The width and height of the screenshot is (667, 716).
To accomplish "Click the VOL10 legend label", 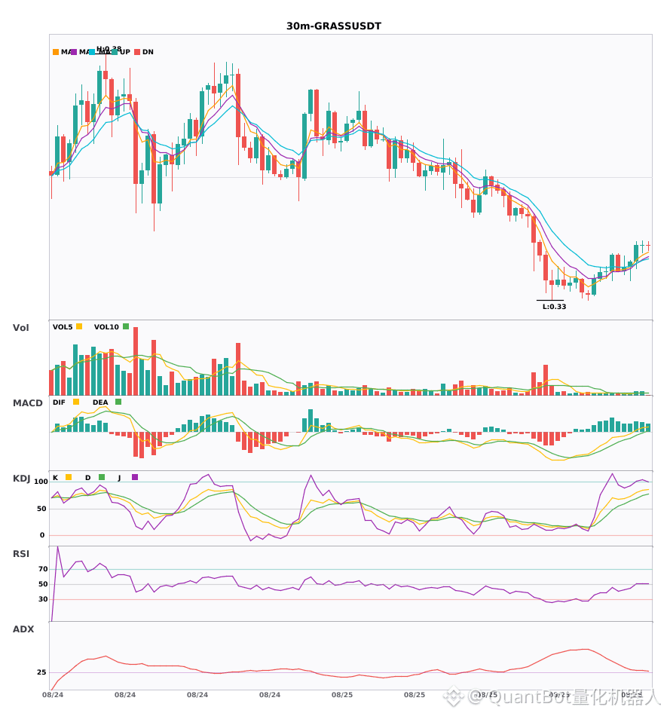I will click(106, 327).
